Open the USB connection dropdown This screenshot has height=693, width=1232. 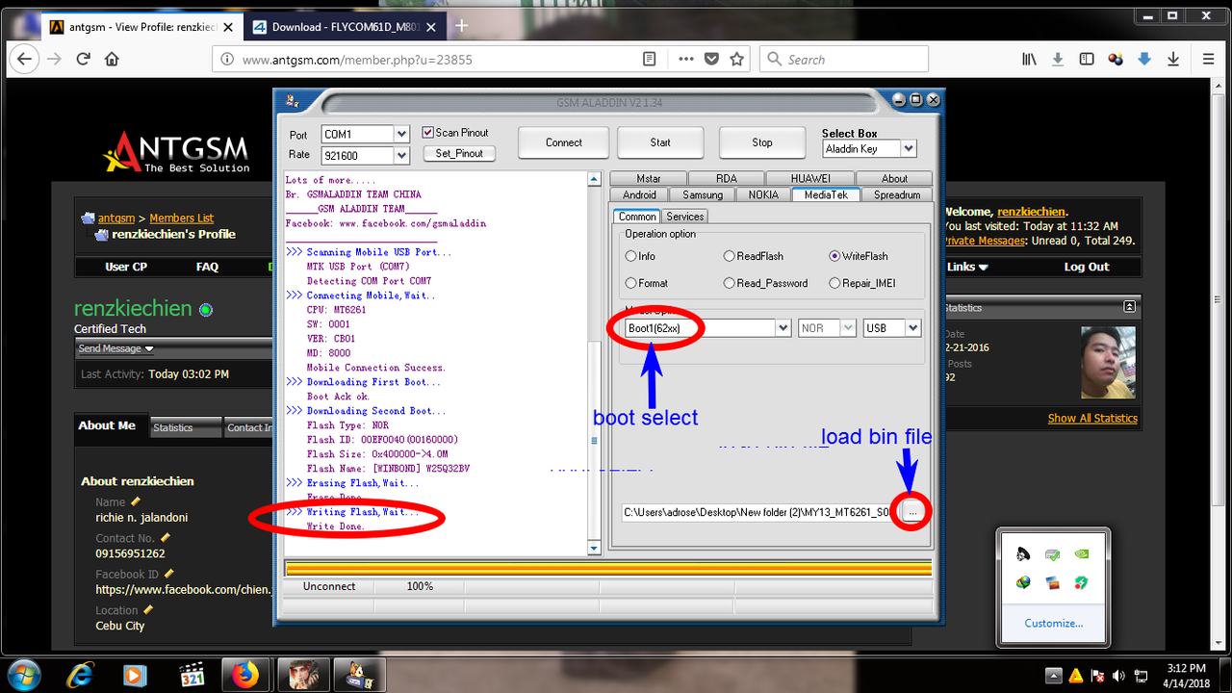coord(912,328)
